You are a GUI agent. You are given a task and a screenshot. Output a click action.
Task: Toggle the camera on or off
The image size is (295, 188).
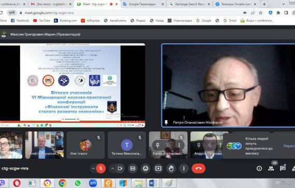[120, 168]
